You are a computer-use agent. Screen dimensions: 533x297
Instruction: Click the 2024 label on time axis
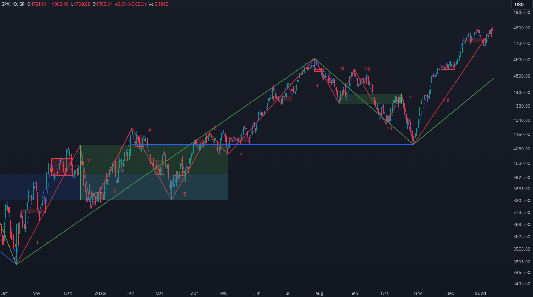[480, 293]
